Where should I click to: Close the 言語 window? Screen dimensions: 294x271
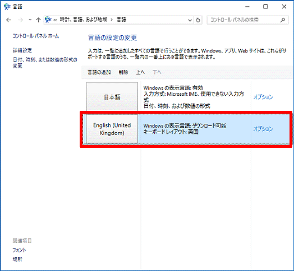pos(284,7)
